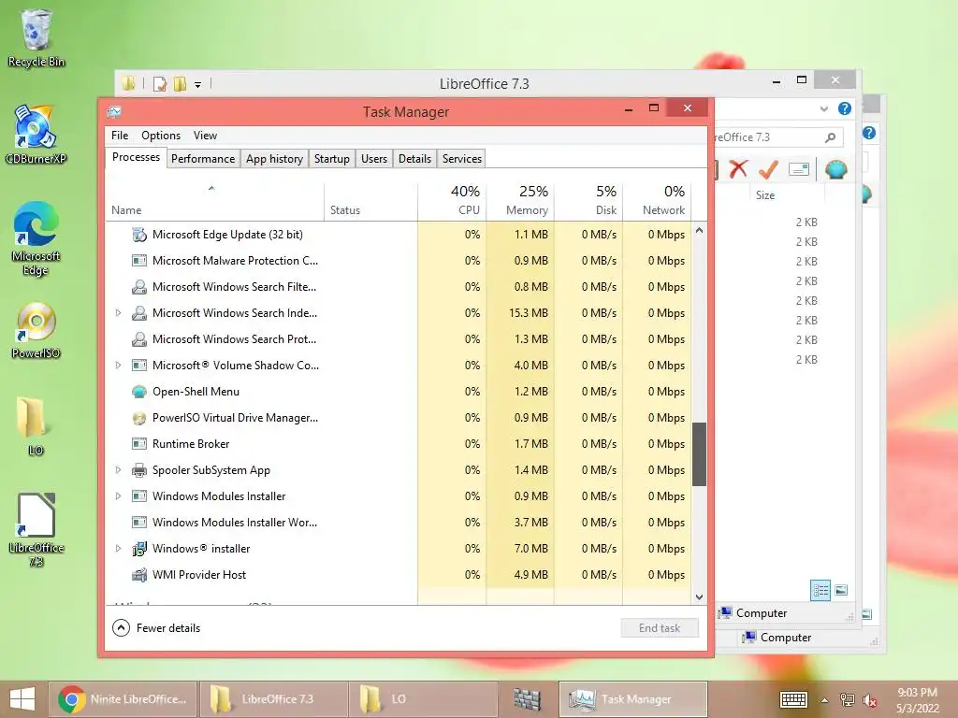Switch to LO folder taskbar button
Image resolution: width=958 pixels, height=718 pixels.
423,699
